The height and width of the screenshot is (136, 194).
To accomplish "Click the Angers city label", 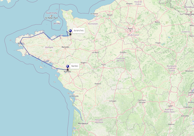I will pos(83,63).
